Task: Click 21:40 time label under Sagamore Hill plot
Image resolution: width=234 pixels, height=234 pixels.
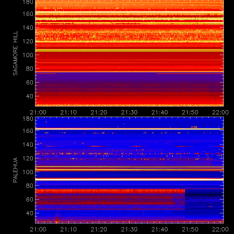Action: [160, 112]
